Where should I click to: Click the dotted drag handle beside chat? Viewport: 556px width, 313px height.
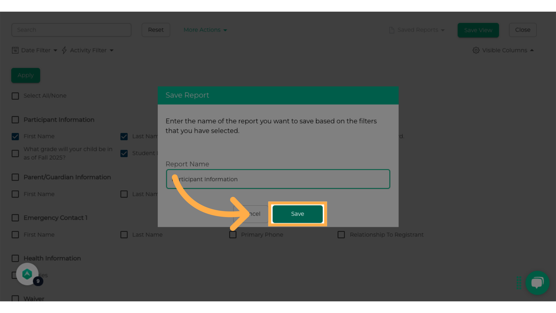[519, 283]
